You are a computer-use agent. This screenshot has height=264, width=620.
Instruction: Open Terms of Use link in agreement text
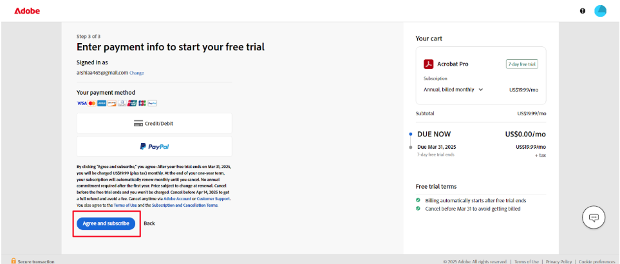pos(124,205)
